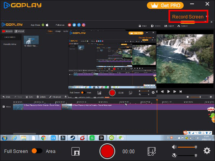Screen dimensions: 215x161
Task: Toggle the muted microphone icon
Action: (x=174, y=156)
